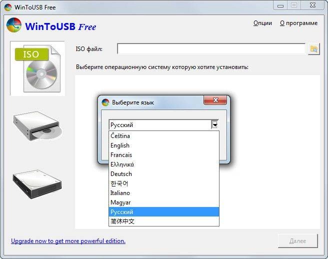Image resolution: width=328 pixels, height=259 pixels.
Task: Select the CD/DVD drive source icon
Action: click(37, 126)
